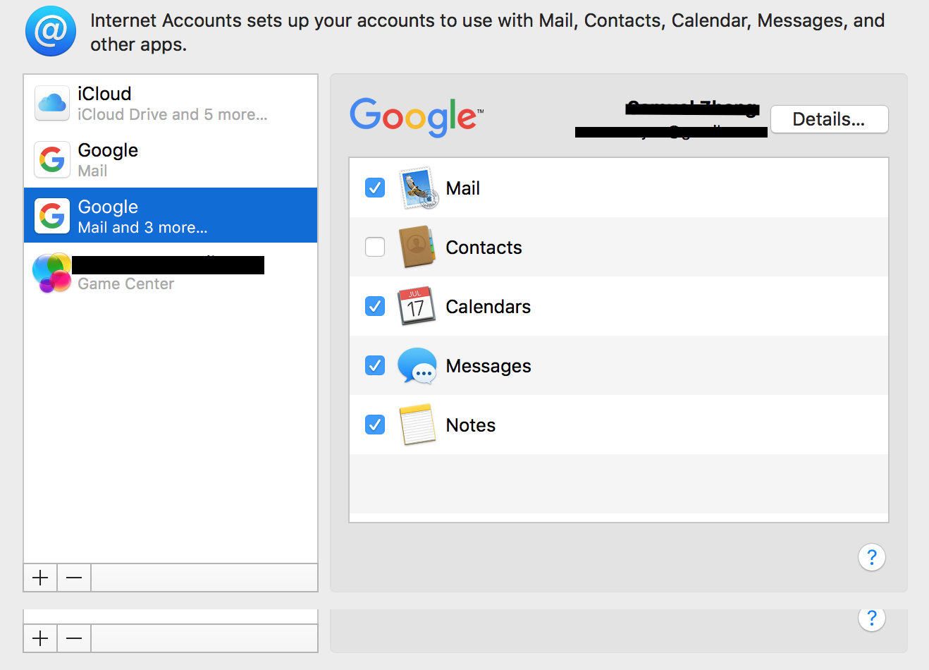Click the Mail stamp icon in the services list
The image size is (929, 670).
pos(418,188)
